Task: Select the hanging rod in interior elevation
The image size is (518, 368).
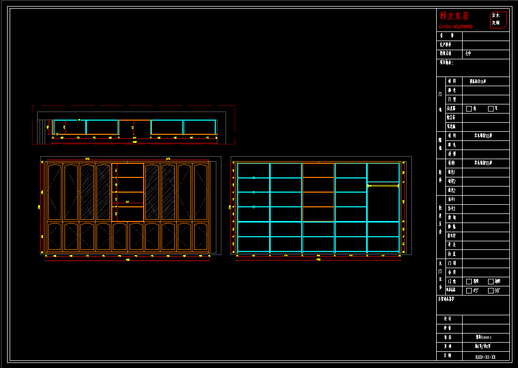Action: coord(383,186)
